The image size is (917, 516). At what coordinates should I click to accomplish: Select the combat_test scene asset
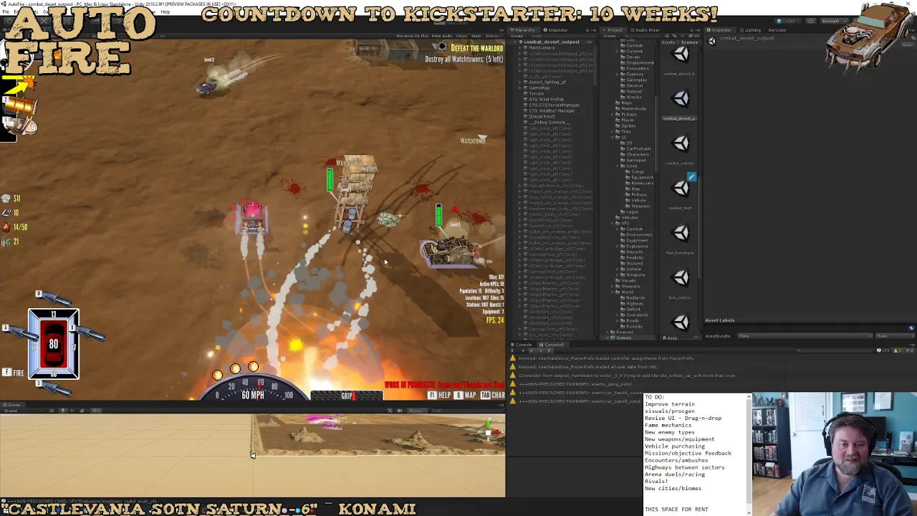click(x=681, y=188)
